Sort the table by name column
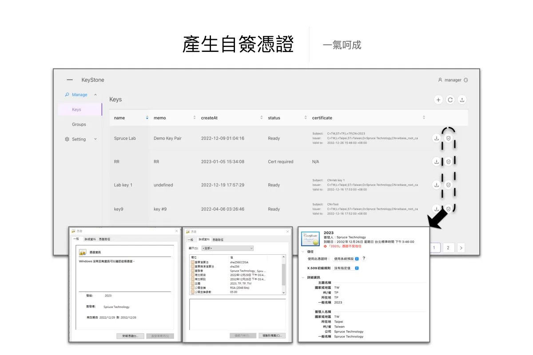The width and height of the screenshot is (533, 355). click(x=147, y=118)
